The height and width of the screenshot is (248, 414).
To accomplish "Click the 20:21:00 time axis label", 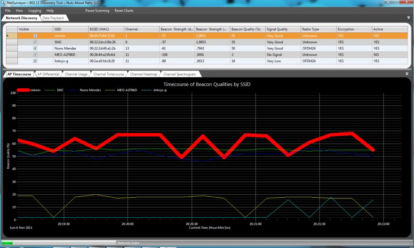I will tap(255, 224).
